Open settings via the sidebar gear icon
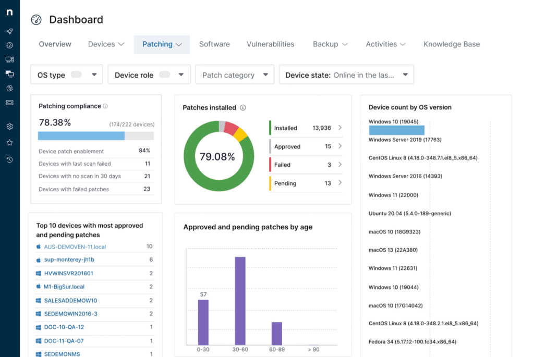Viewport: 534px width, 357px height. (x=9, y=126)
